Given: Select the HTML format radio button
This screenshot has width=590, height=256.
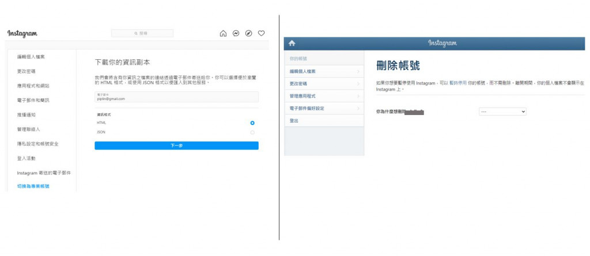Looking at the screenshot, I should [x=252, y=123].
